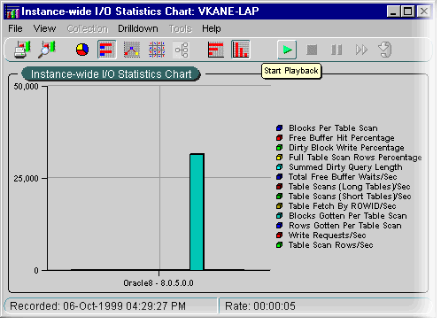Screen dimensions: 441x332
Task: Click Summed Dirty Query Length cyan swatch
Action: click(x=279, y=167)
